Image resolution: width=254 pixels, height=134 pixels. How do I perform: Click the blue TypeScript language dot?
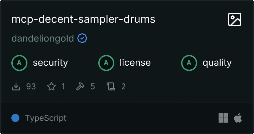[15, 118]
